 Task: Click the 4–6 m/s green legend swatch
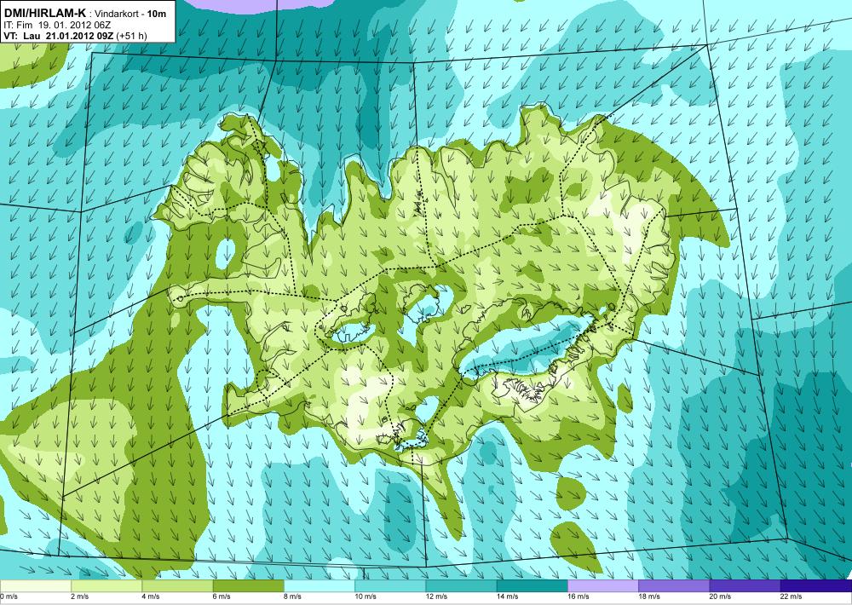(x=177, y=586)
